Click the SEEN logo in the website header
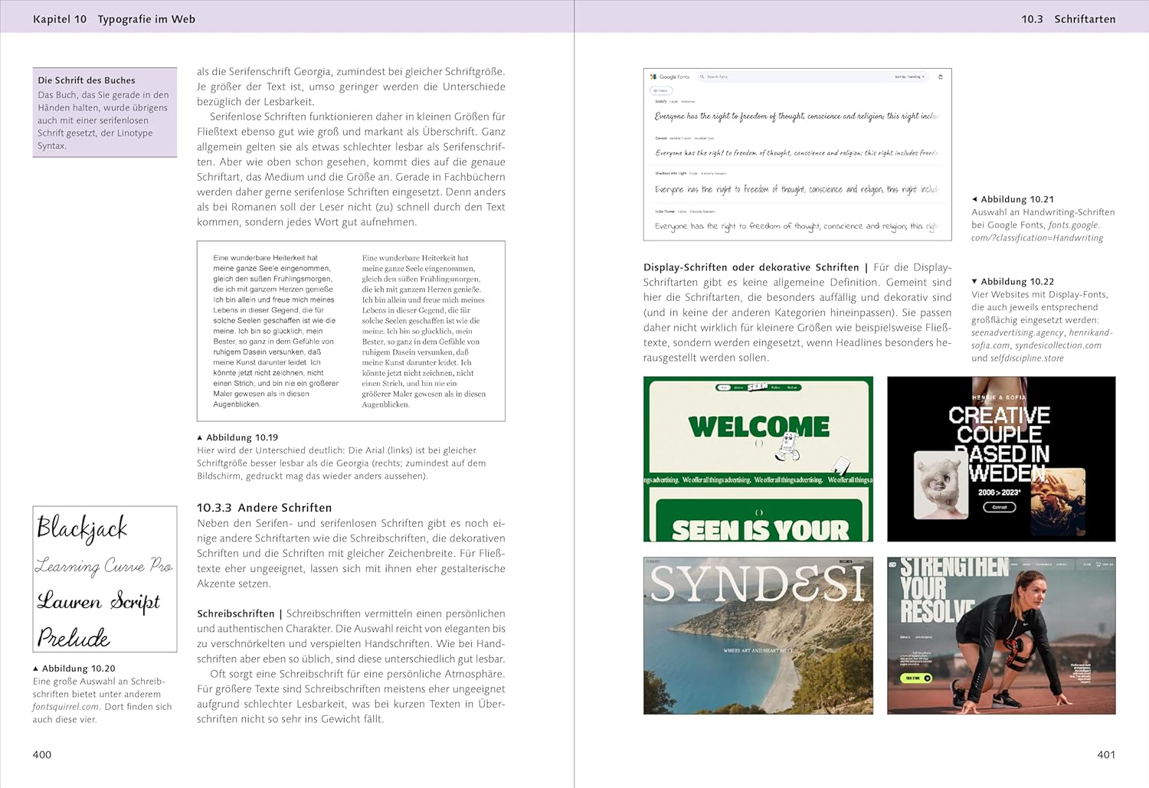 pos(758,387)
